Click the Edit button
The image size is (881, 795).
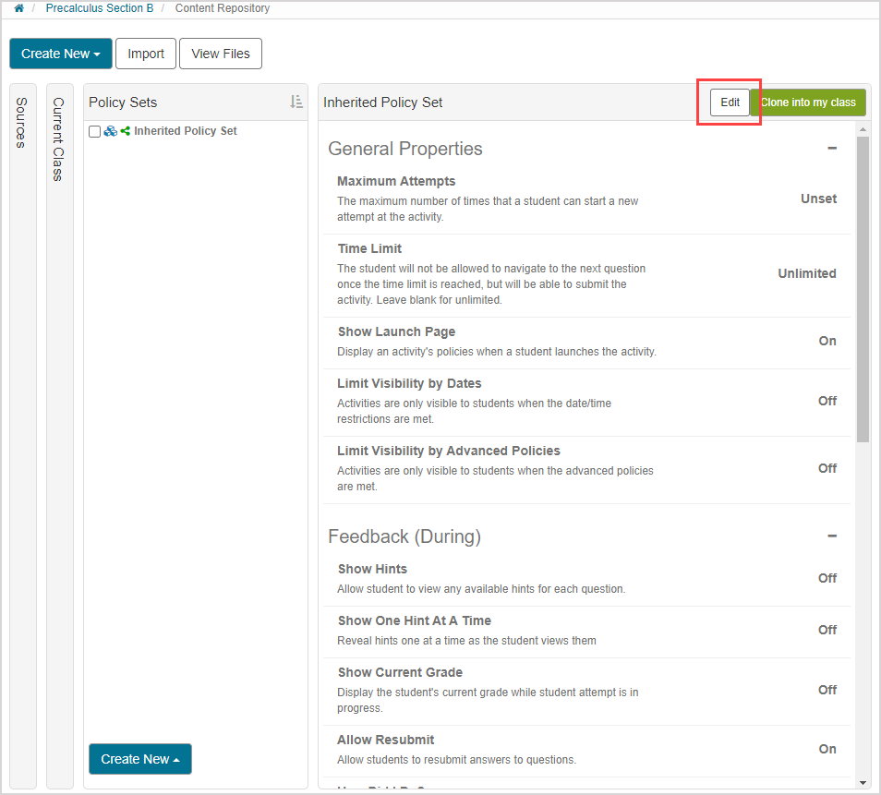730,102
